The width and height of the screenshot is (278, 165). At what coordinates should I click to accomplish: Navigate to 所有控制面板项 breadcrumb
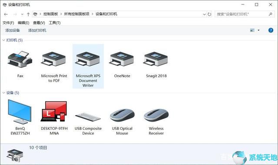(76, 14)
